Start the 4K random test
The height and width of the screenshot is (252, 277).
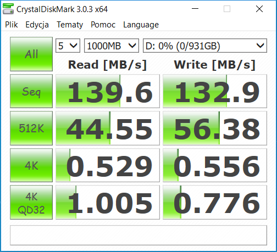pos(31,165)
